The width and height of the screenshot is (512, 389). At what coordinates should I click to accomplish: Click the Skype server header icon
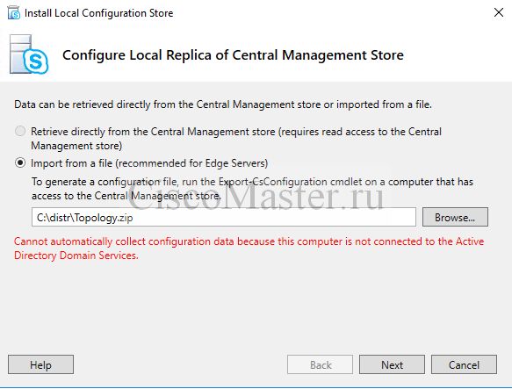click(x=29, y=54)
